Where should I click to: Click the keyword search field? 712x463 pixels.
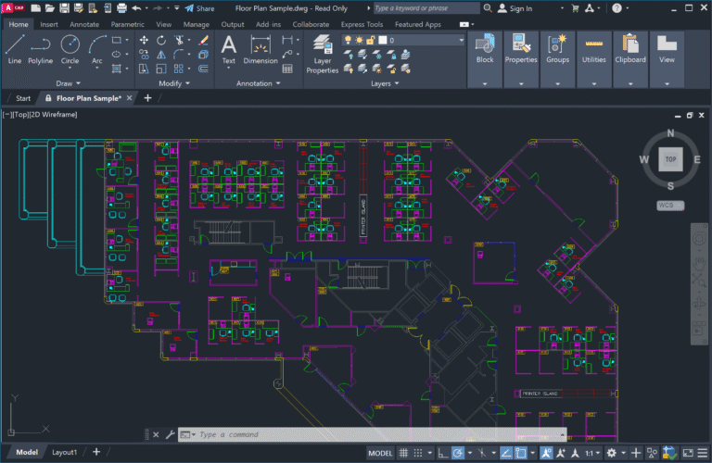point(426,8)
